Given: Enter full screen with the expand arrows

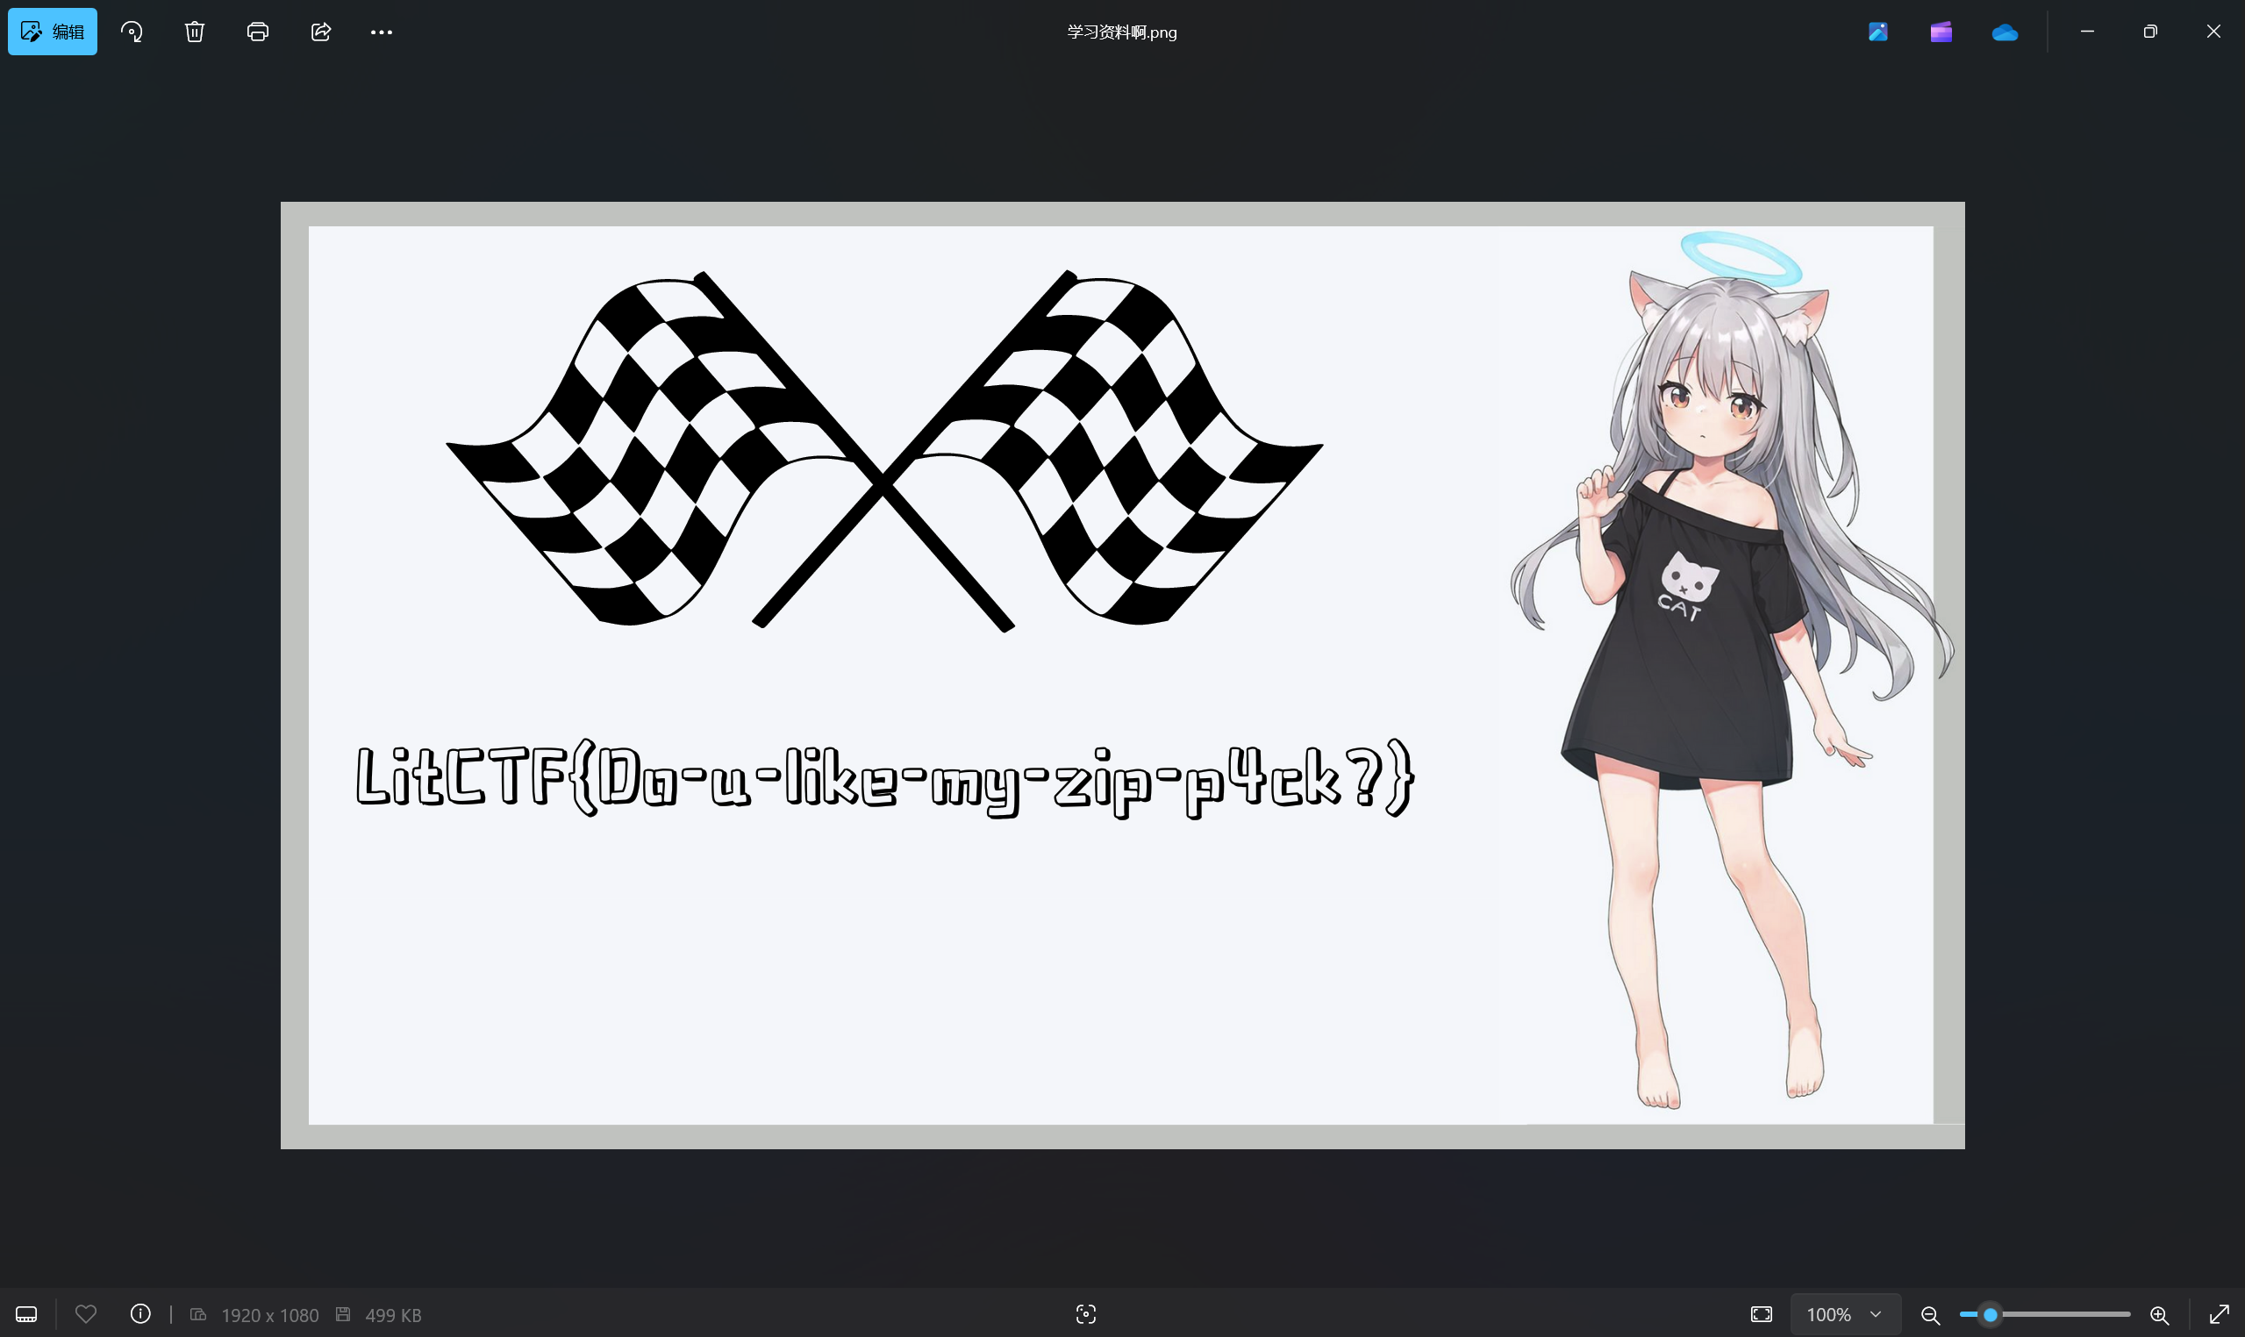Looking at the screenshot, I should click(x=2219, y=1314).
